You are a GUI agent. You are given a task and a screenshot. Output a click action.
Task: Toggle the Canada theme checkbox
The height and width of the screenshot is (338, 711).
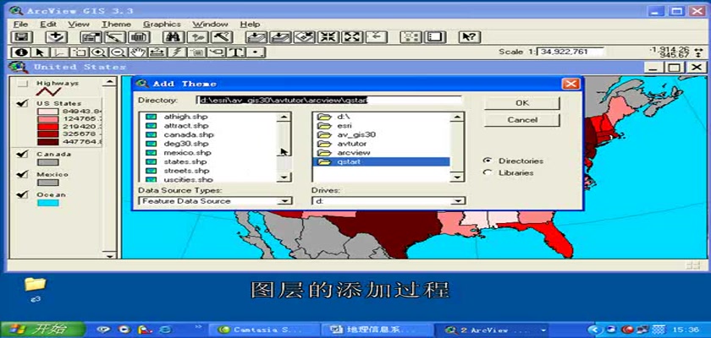pyautogui.click(x=22, y=155)
